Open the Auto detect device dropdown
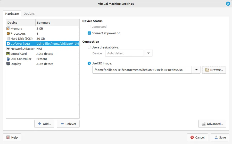Image resolution: width=232 pixels, height=144 pixels. click(129, 53)
